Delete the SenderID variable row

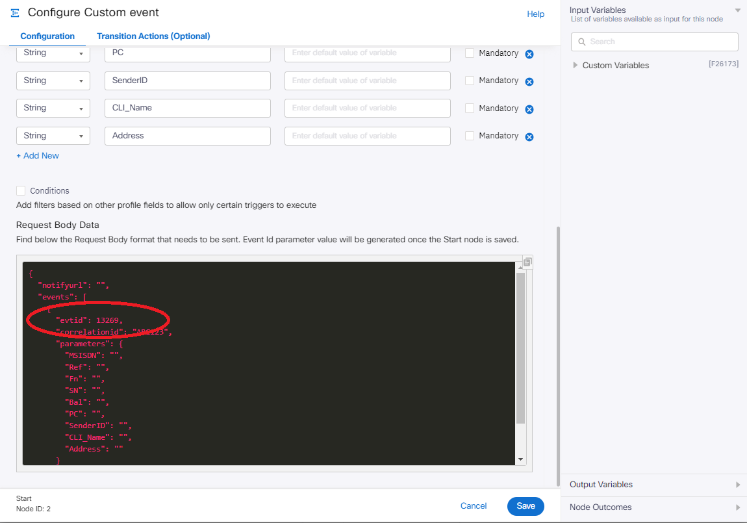pos(529,82)
